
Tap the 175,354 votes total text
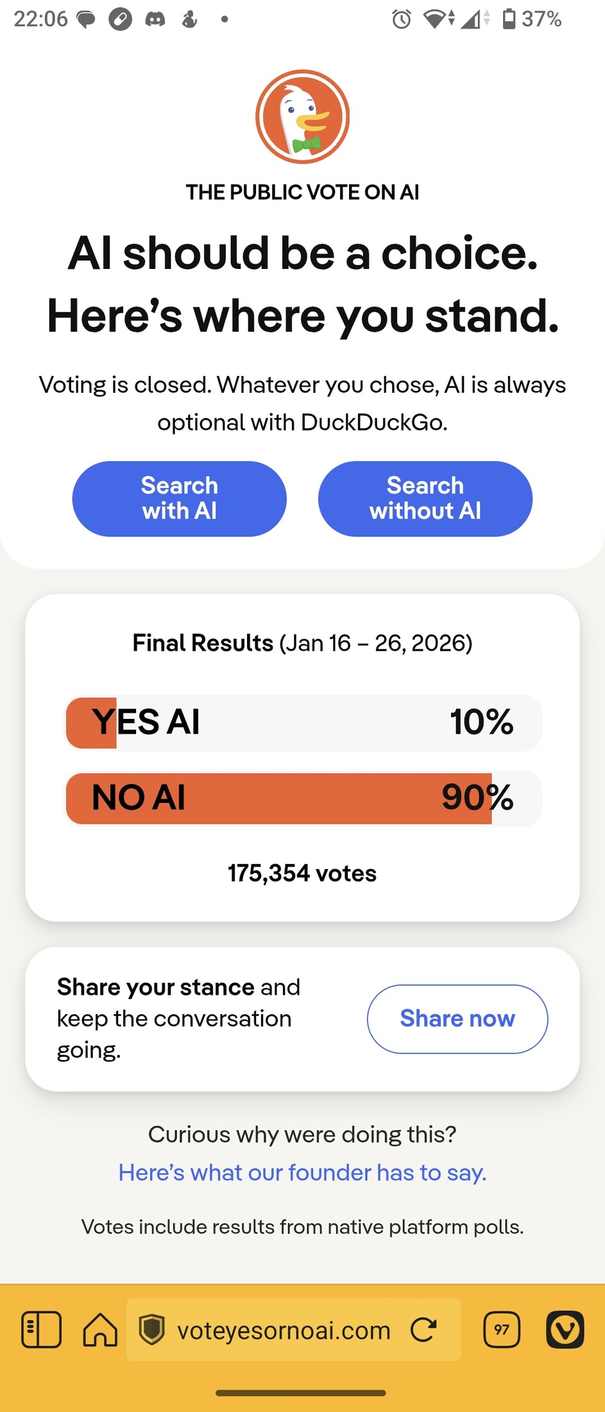tap(302, 874)
